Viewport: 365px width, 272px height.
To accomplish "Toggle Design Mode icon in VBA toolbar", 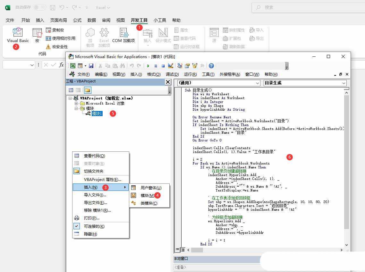I will [x=171, y=66].
